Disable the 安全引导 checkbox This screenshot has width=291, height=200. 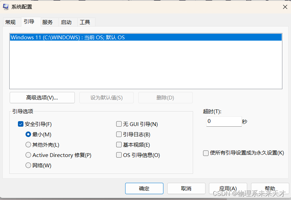tap(21, 124)
